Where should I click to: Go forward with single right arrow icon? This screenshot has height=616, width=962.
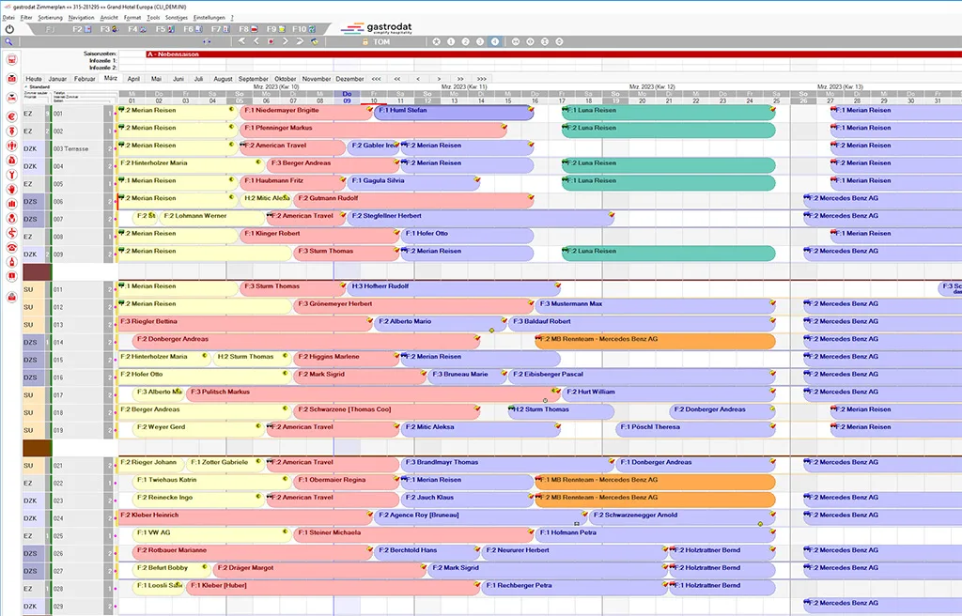286,41
